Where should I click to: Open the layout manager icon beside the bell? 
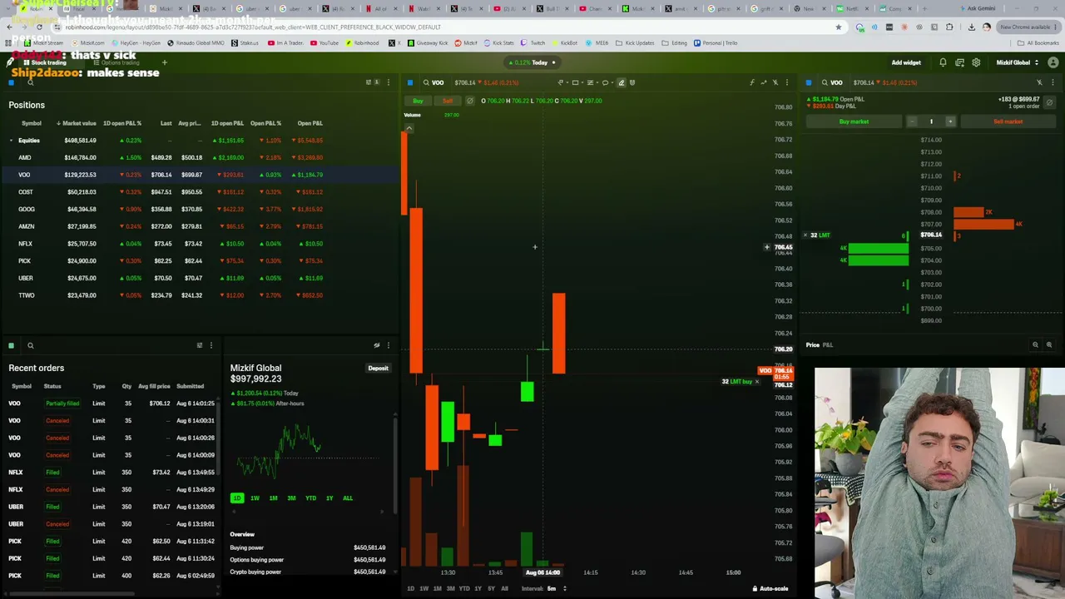coord(959,62)
